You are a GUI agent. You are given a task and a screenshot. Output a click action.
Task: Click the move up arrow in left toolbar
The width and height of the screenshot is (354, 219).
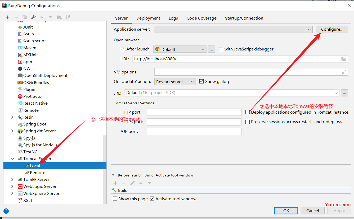(42, 17)
